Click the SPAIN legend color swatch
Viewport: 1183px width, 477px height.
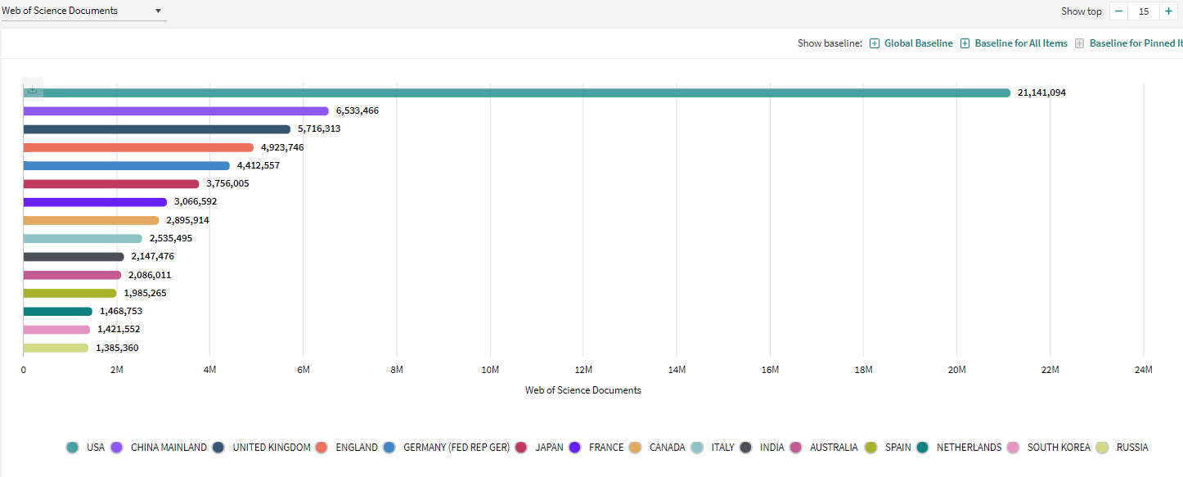click(x=870, y=448)
